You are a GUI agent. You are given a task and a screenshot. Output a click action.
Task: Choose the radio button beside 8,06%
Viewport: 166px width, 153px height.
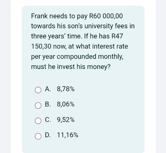[38, 105]
